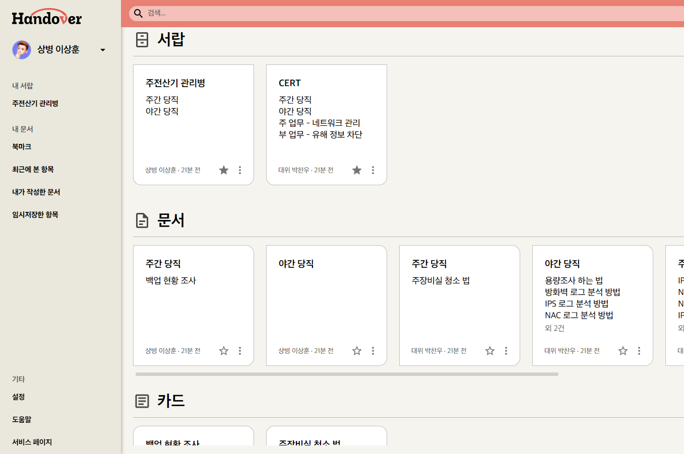Open 북마크 in the sidebar
The height and width of the screenshot is (454, 684).
[x=22, y=146]
